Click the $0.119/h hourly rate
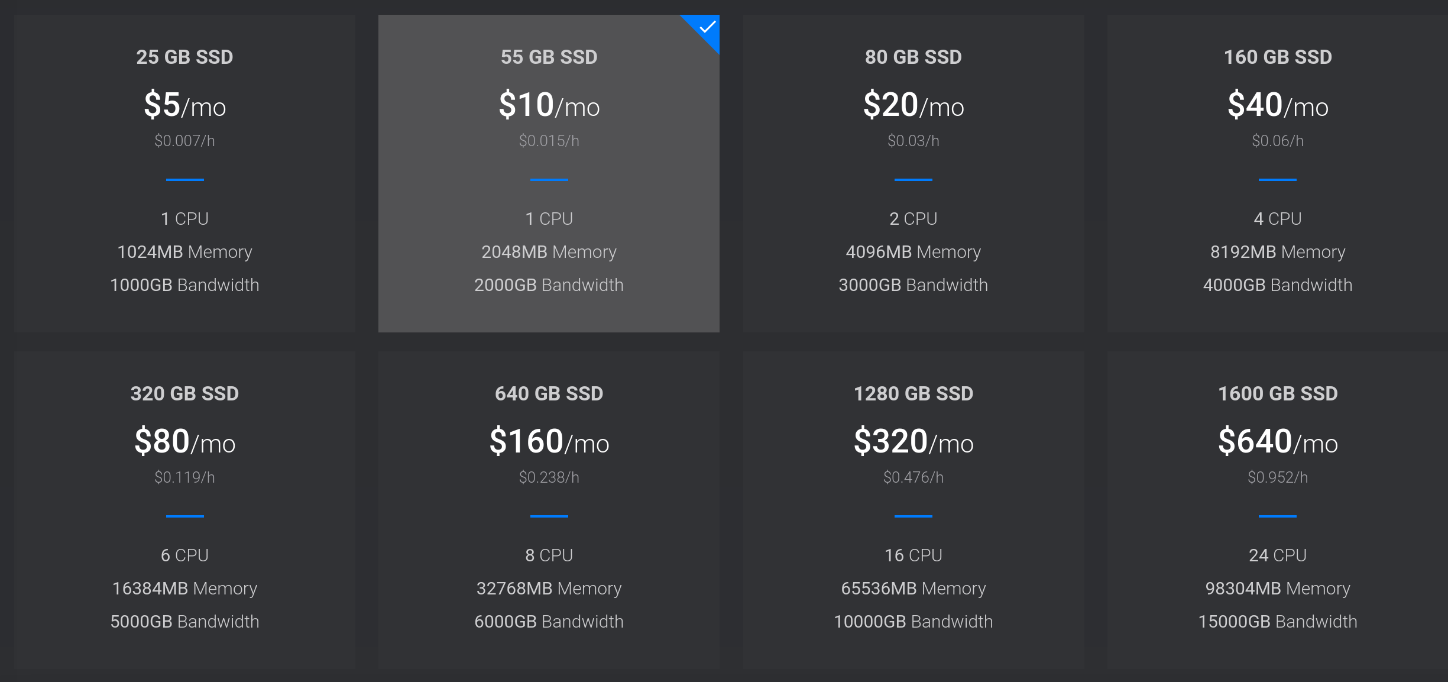Image resolution: width=1448 pixels, height=682 pixels. point(184,477)
